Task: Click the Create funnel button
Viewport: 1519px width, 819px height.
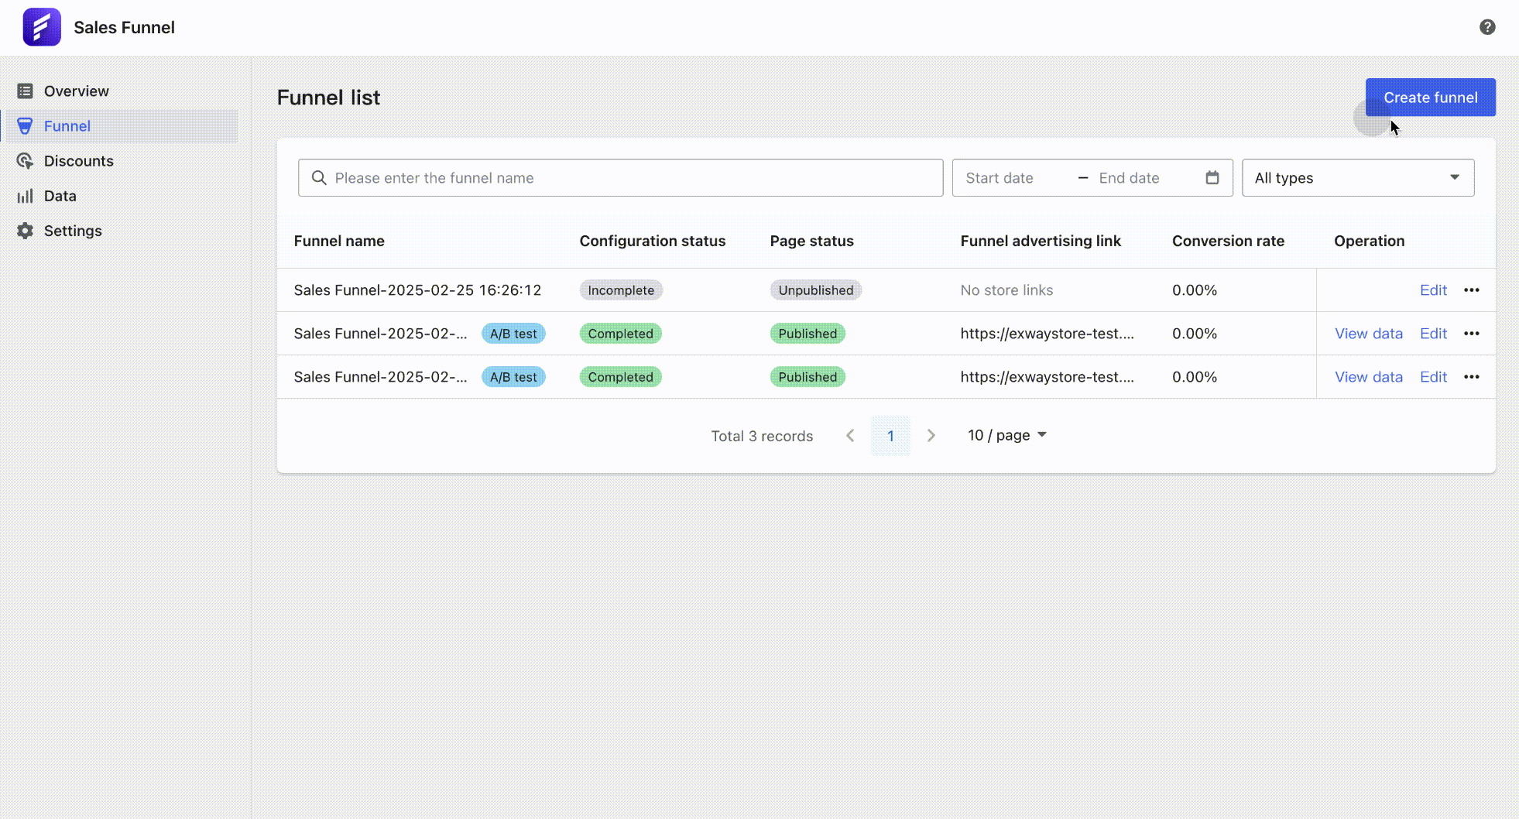Action: 1431,98
